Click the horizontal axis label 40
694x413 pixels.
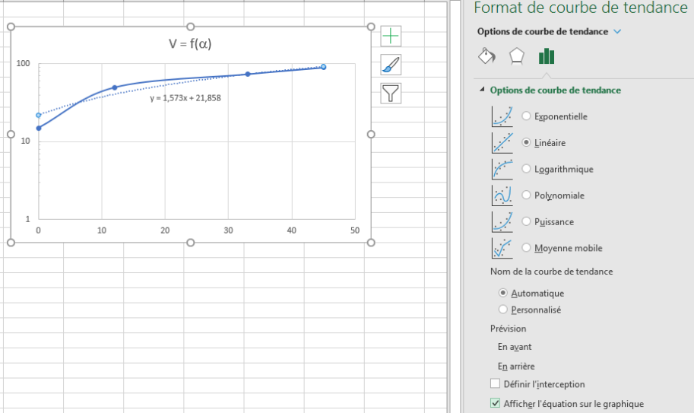292,230
